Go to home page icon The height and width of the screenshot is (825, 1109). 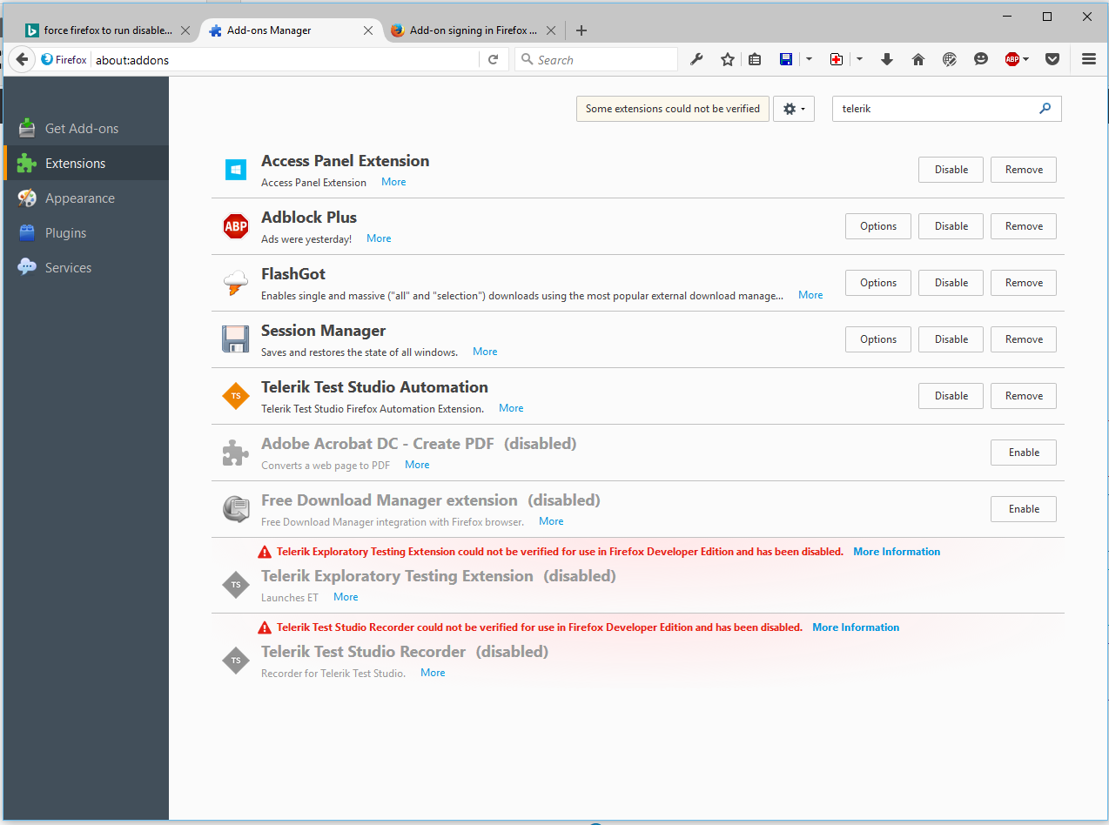(x=918, y=59)
